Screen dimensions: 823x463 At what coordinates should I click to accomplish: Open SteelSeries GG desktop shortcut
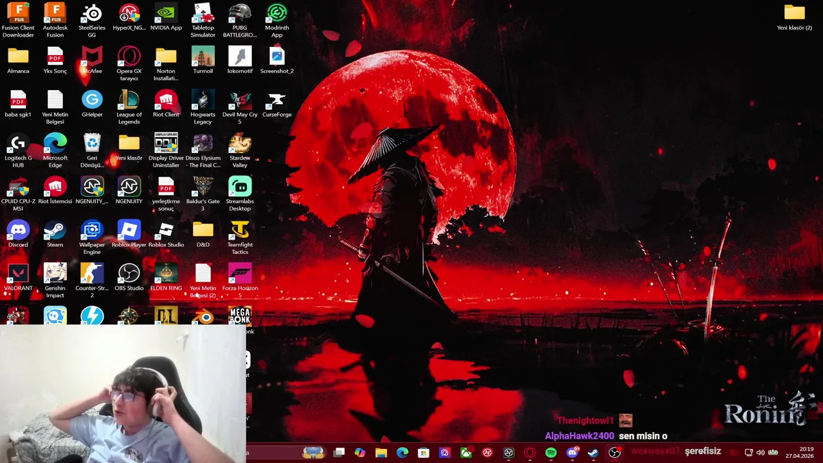point(92,20)
